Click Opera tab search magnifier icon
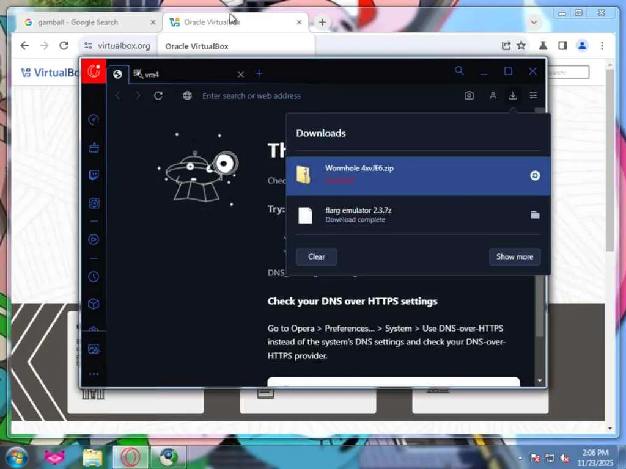 (460, 71)
